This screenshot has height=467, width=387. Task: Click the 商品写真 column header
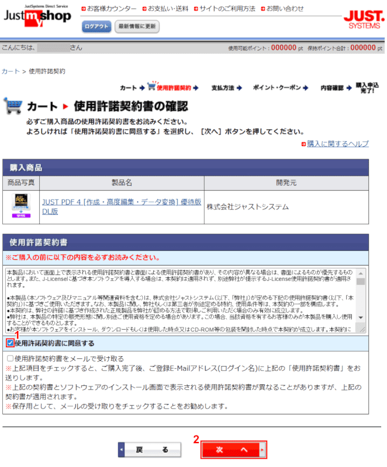tap(21, 183)
